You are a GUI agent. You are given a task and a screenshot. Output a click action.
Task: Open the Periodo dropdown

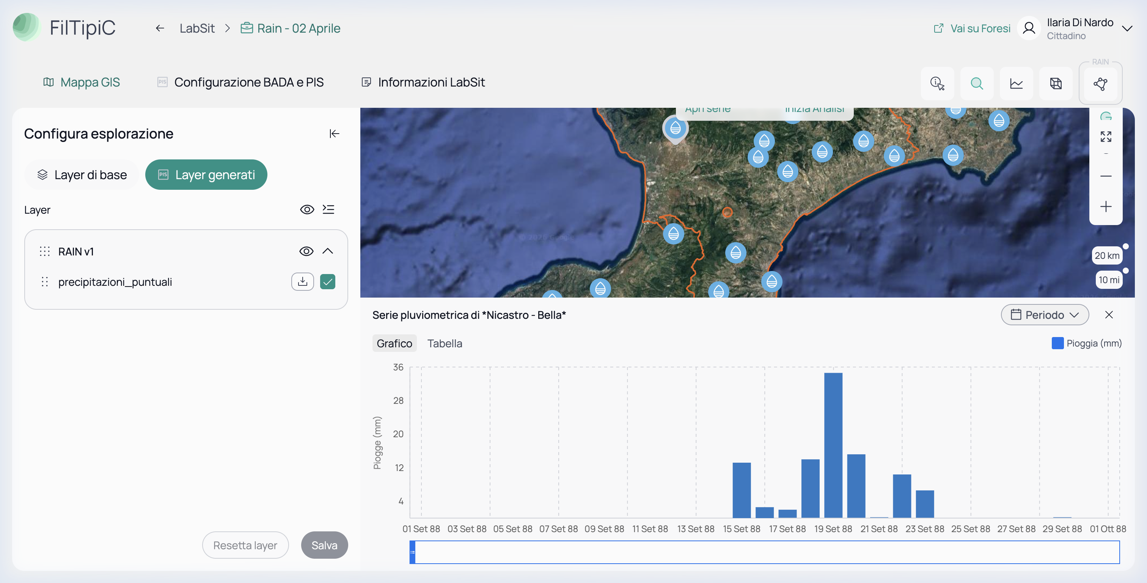click(1045, 315)
